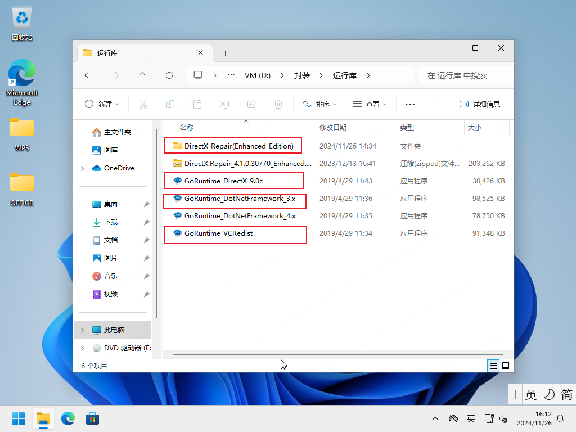The width and height of the screenshot is (576, 432).
Task: Expand hidden breadcrumb path ellipsis
Action: [x=231, y=75]
